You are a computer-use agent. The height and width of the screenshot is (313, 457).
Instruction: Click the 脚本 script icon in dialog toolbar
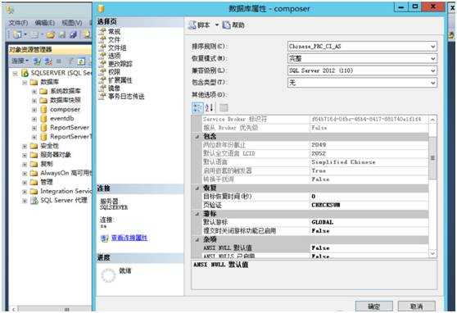(x=192, y=25)
